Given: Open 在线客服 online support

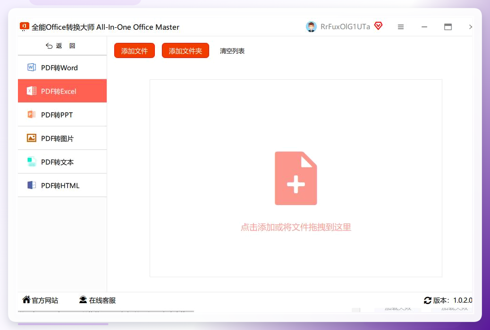Looking at the screenshot, I should tap(102, 300).
